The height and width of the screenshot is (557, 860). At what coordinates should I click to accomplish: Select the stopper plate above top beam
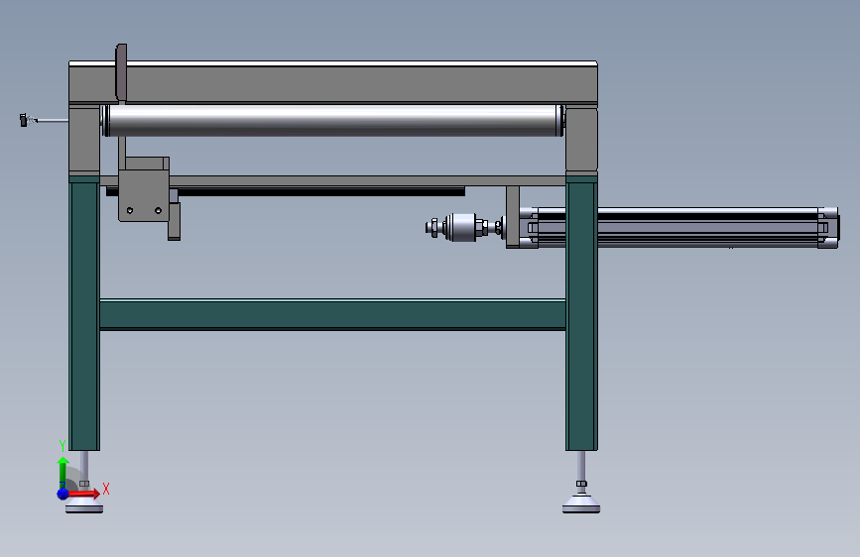121,72
